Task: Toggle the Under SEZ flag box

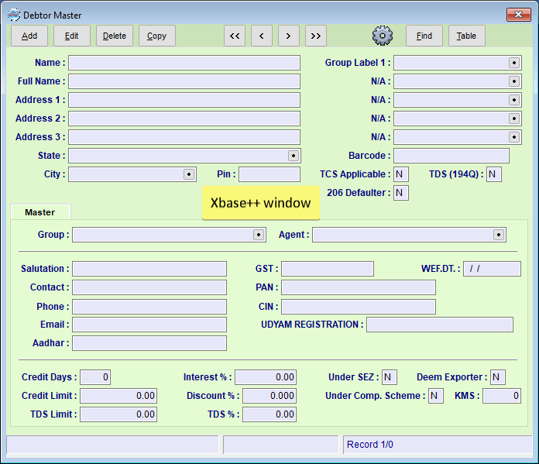Action: click(x=389, y=377)
